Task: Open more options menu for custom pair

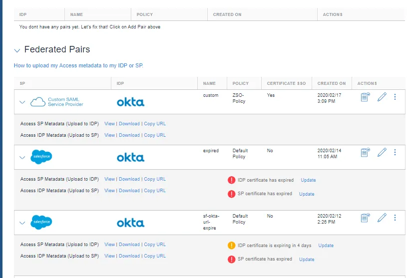Action: tap(395, 97)
